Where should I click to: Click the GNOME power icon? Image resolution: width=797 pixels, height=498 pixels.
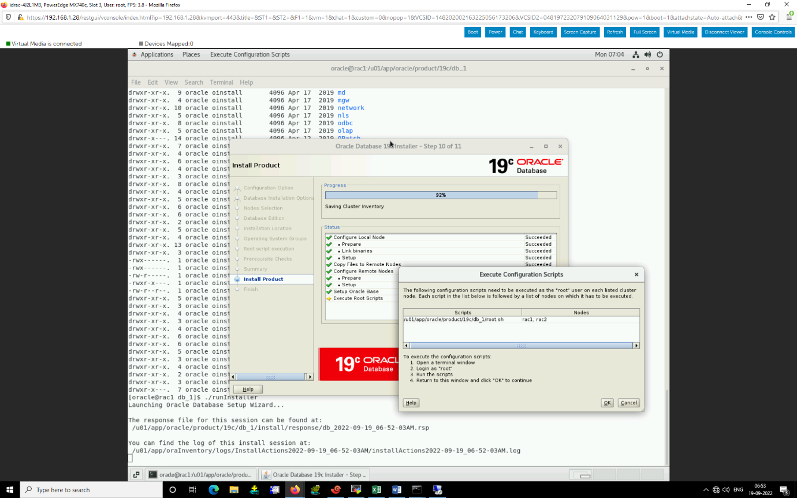[x=660, y=55]
